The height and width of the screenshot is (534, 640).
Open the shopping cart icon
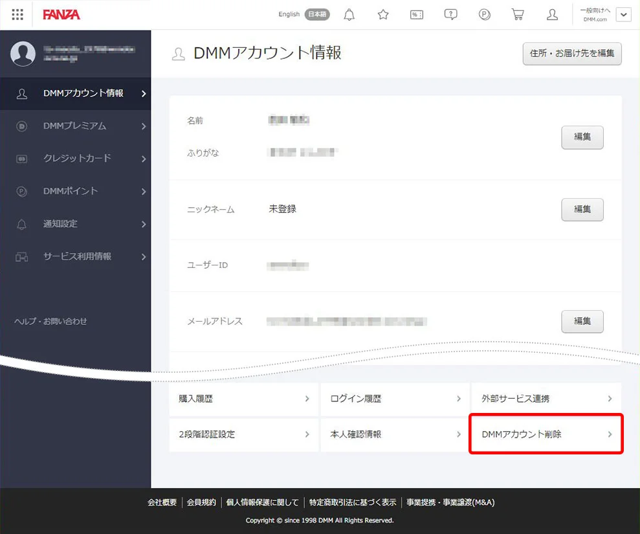tap(518, 14)
